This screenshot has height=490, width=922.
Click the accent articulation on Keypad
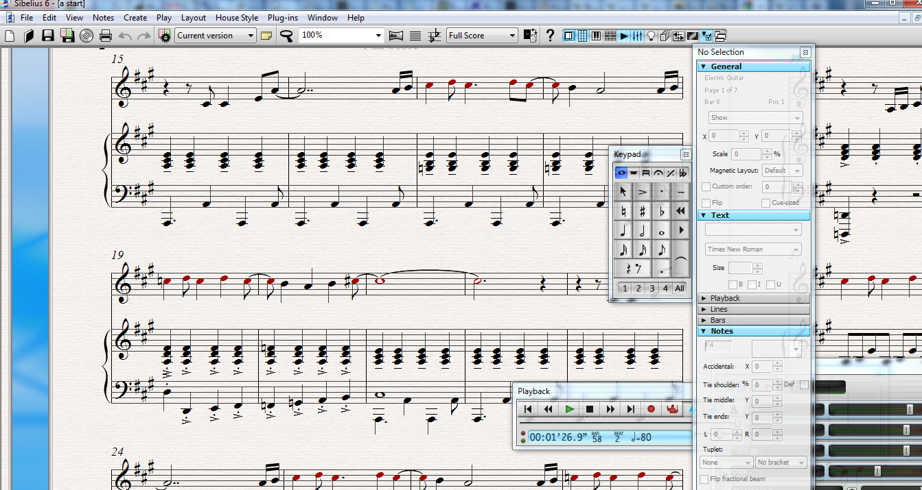(643, 192)
